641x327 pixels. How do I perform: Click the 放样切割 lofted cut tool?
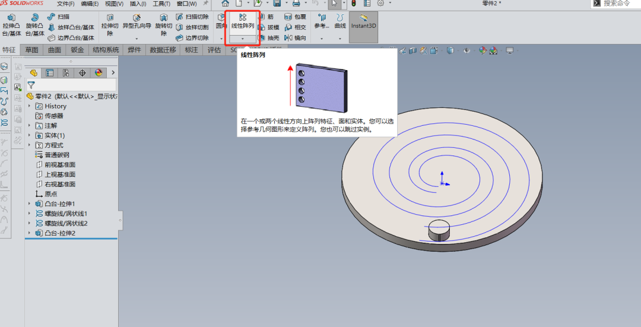tap(192, 27)
